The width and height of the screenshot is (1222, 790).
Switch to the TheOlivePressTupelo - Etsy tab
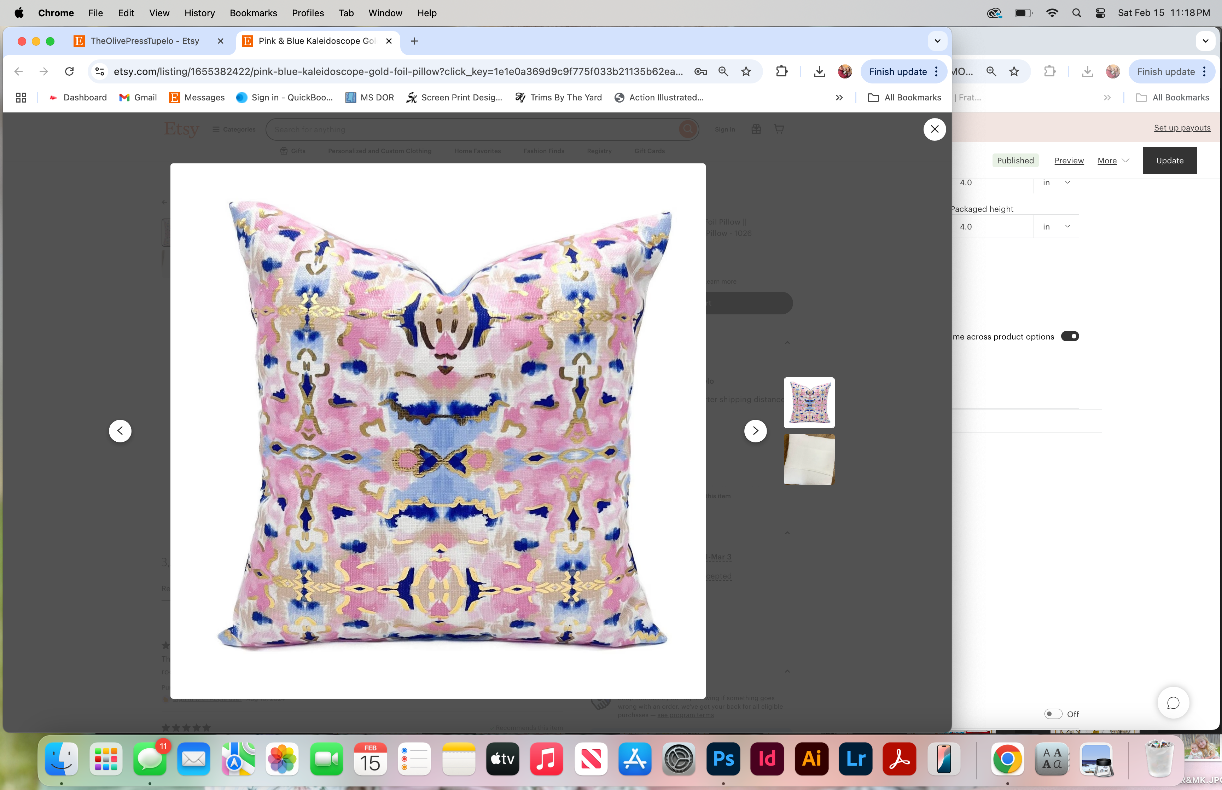145,41
